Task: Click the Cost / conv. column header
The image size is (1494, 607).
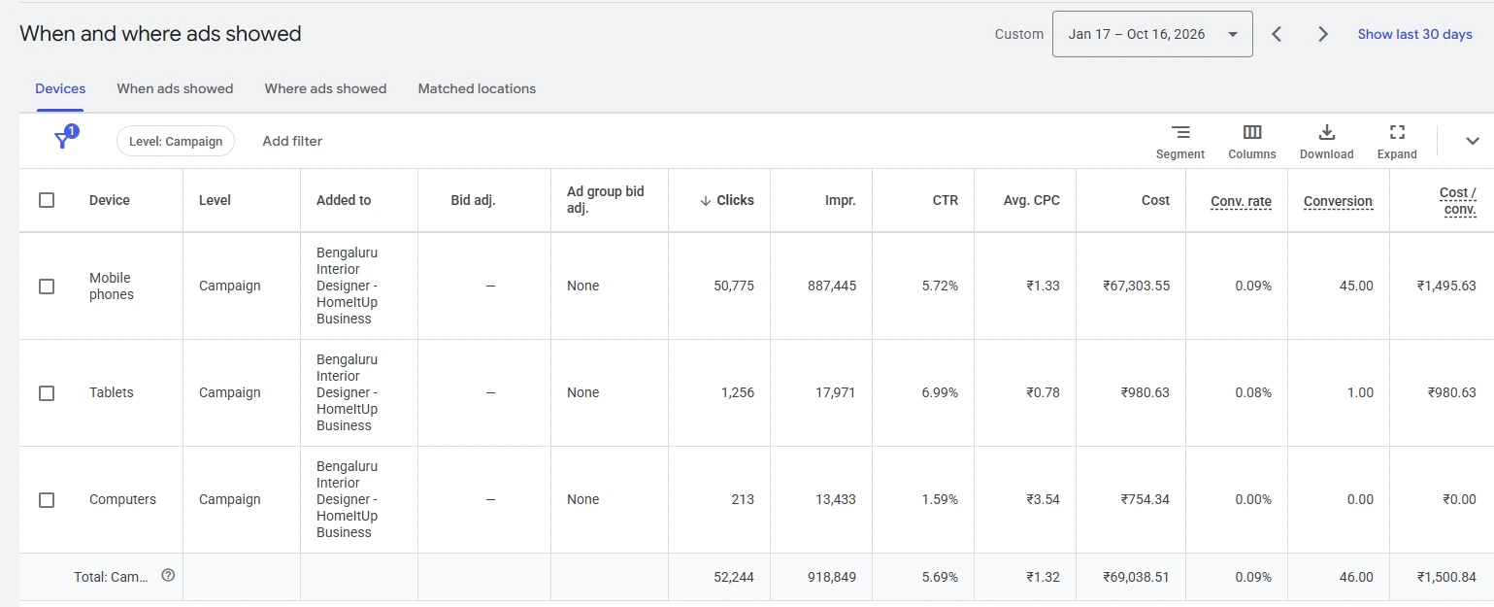Action: [x=1457, y=200]
